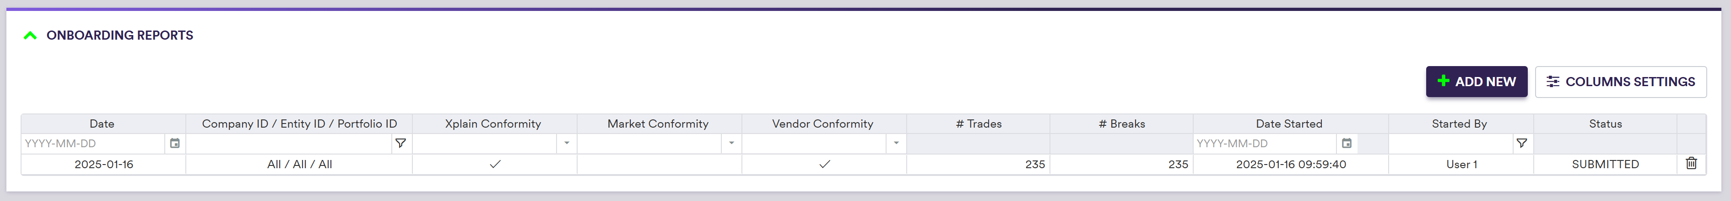1731x201 pixels.
Task: Expand the Vendor Conformity filter dropdown
Action: point(896,144)
